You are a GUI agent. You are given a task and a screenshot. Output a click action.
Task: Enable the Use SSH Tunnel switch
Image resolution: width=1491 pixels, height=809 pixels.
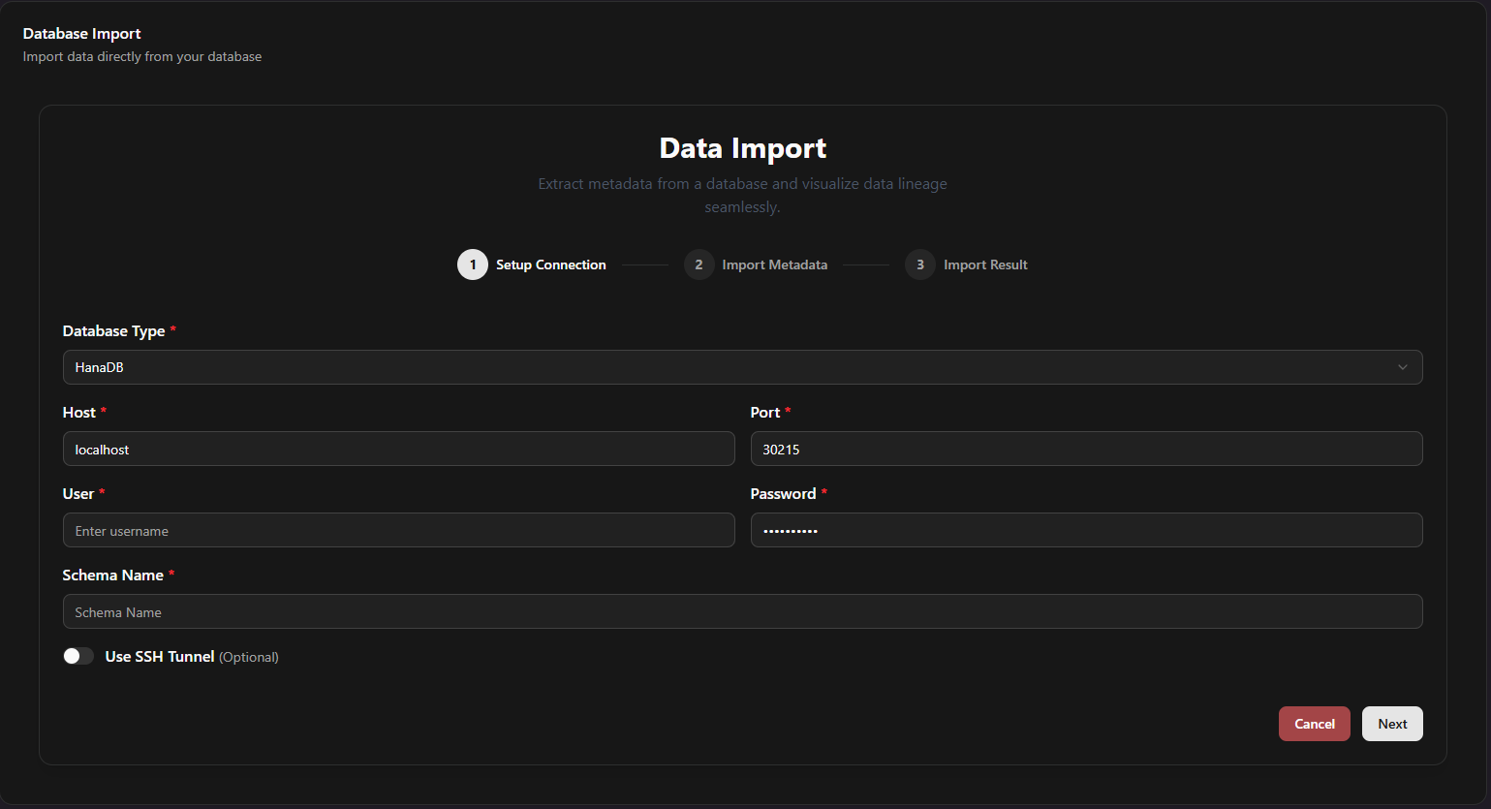point(78,656)
